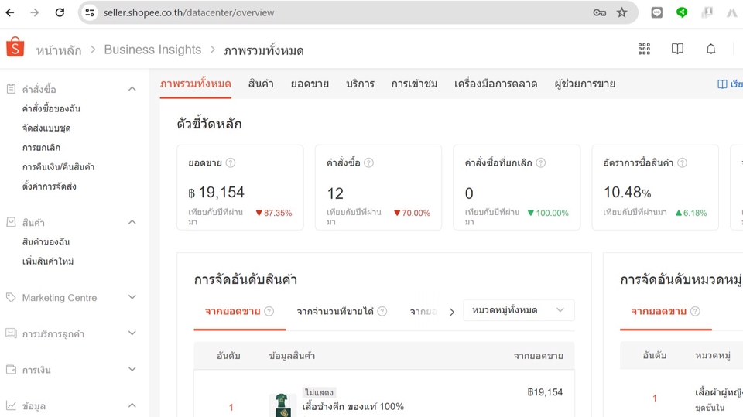
Task: Select the ภาพรวมทั้งหมด tab
Action: tap(196, 84)
